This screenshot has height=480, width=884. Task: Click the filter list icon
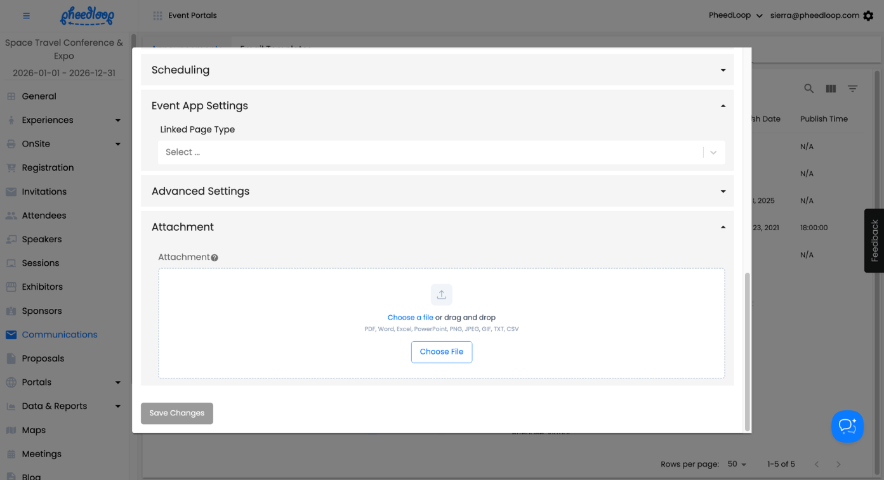pos(852,89)
